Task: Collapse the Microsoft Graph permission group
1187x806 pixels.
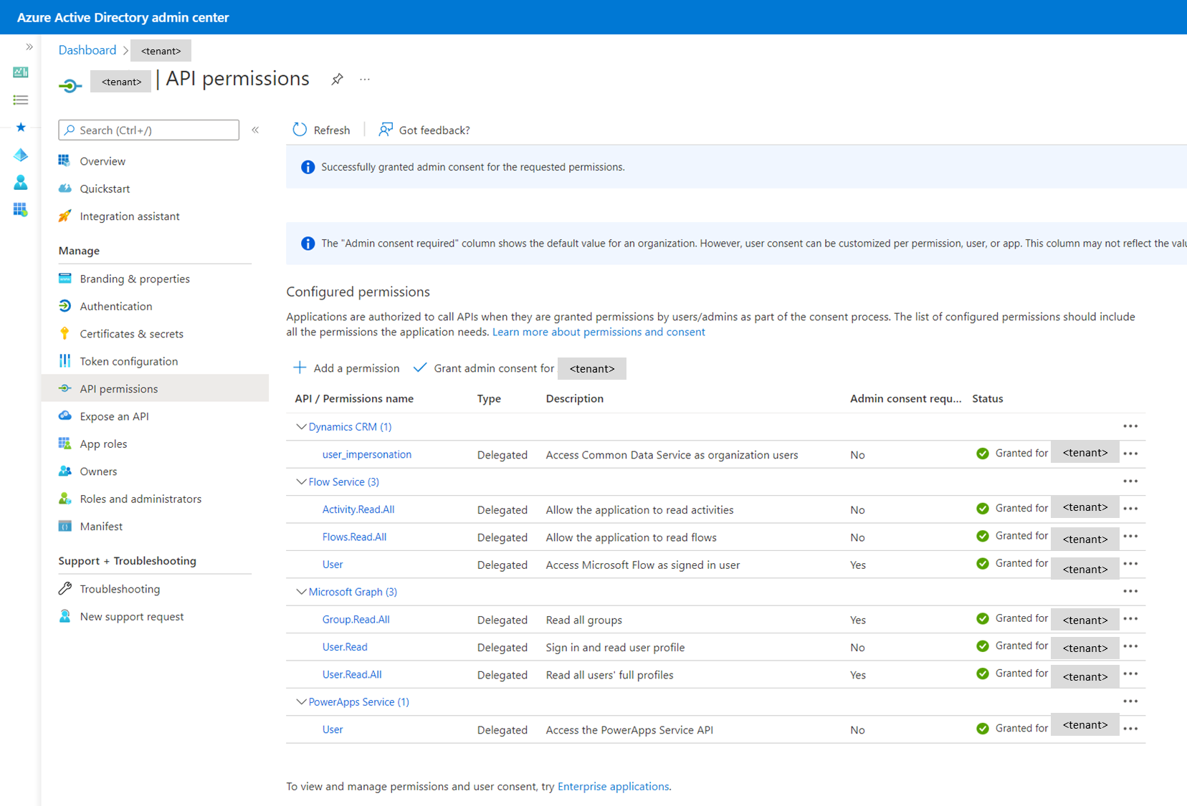Action: pos(301,592)
